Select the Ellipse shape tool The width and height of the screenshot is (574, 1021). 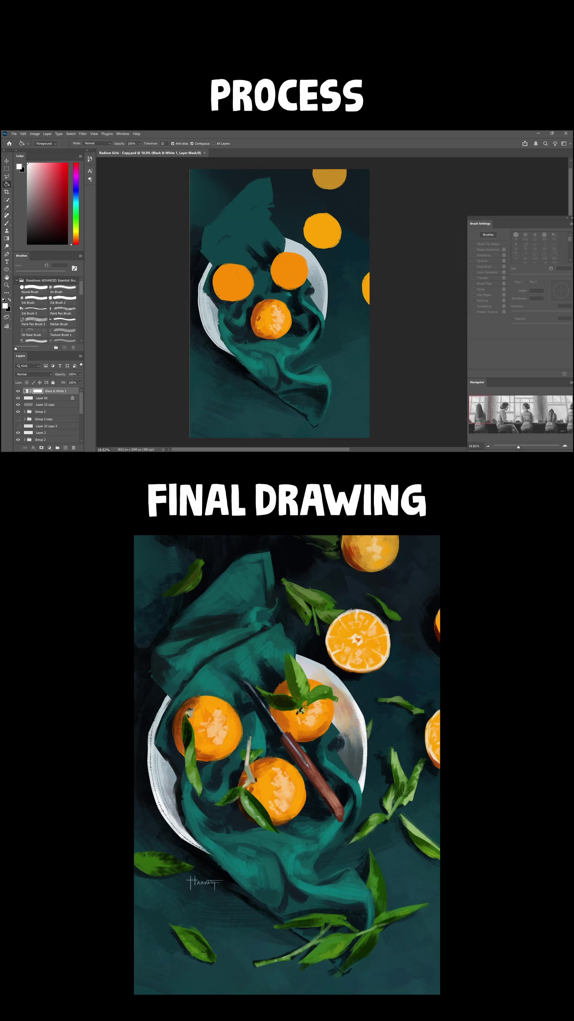[x=6, y=270]
